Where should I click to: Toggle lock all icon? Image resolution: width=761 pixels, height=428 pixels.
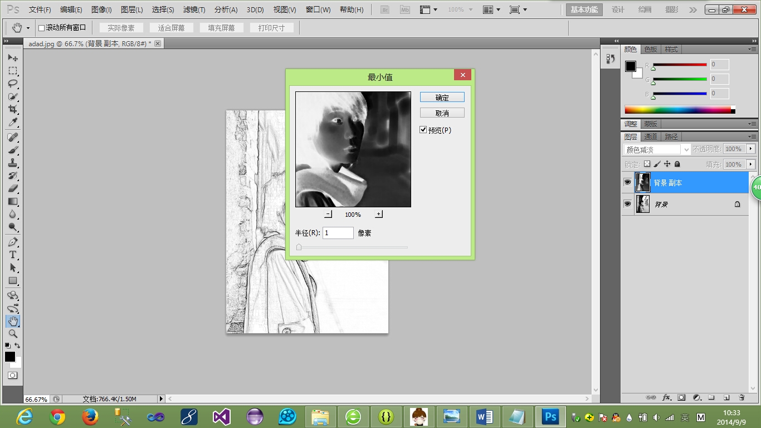[677, 164]
